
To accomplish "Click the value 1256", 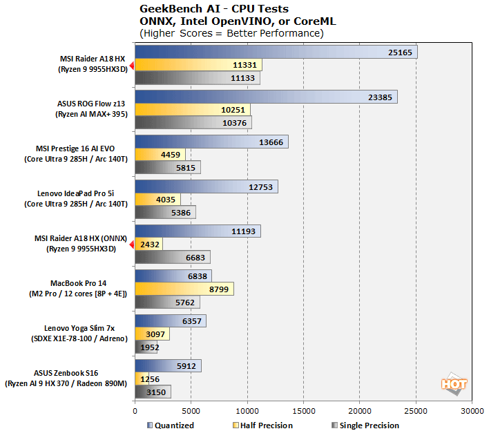I will point(150,379).
